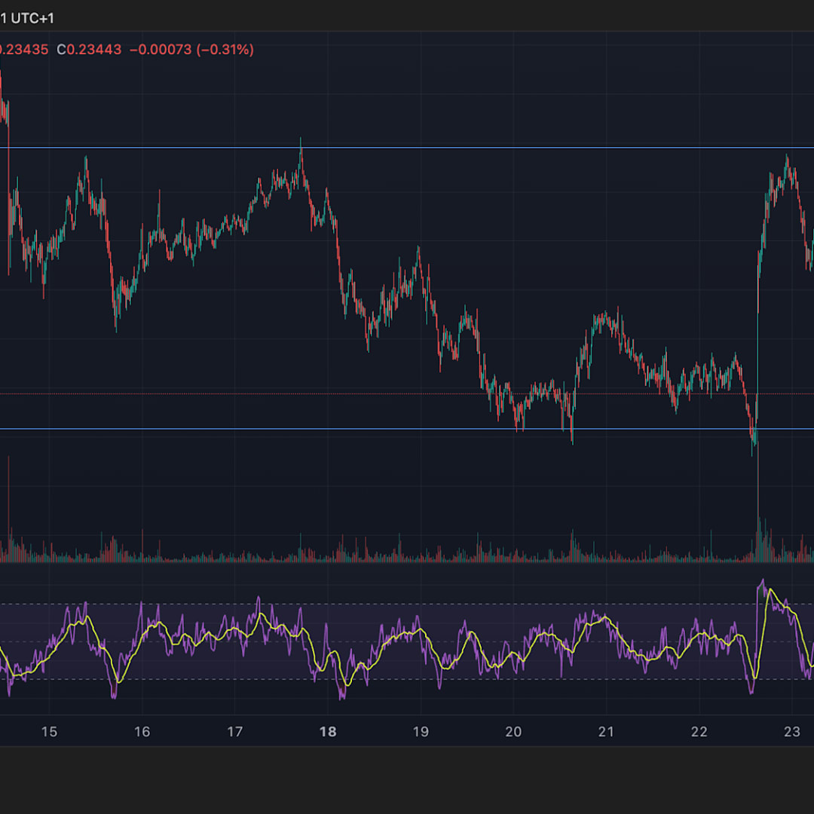Viewport: 814px width, 814px height.
Task: Click date label 21 on time axis
Action: pos(606,731)
